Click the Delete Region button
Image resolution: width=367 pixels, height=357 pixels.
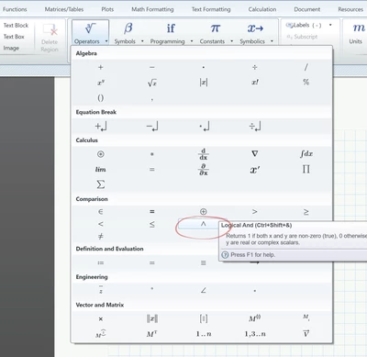coord(50,38)
